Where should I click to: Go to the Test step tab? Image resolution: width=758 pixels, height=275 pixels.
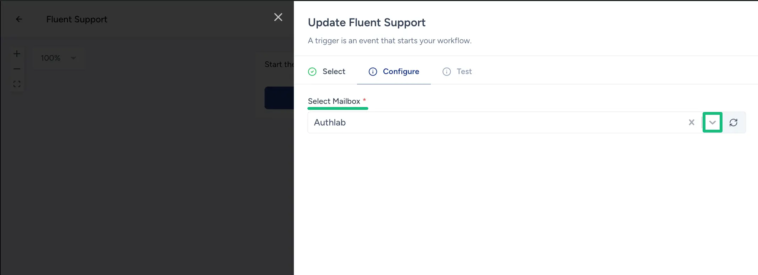(464, 72)
